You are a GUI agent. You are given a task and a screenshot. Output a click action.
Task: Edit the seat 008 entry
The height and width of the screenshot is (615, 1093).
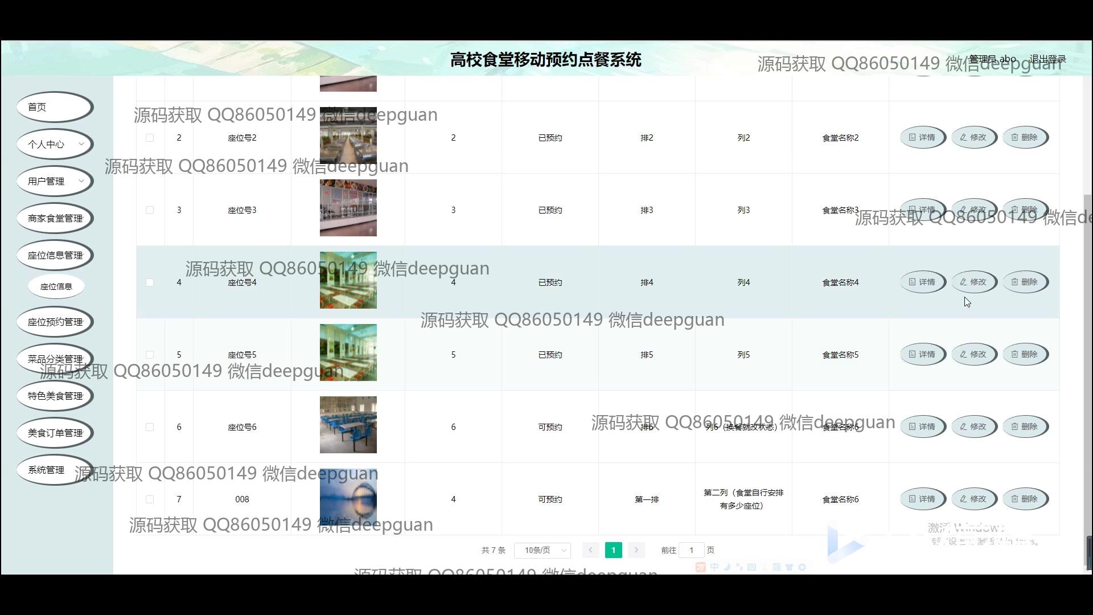(x=973, y=499)
